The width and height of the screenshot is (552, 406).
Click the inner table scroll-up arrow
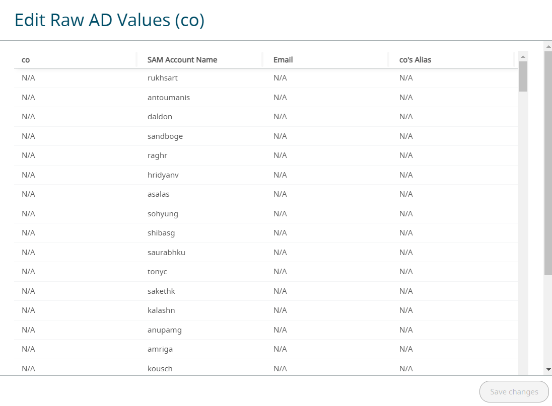pos(523,56)
